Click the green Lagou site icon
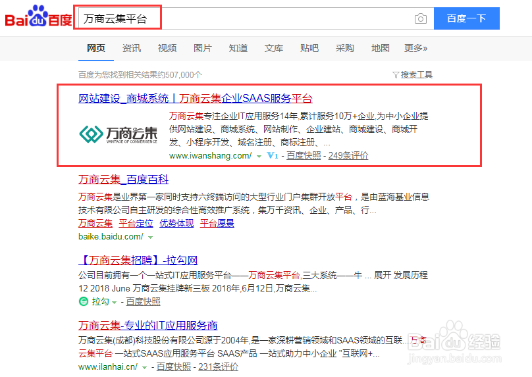The width and height of the screenshot is (532, 377). pos(84,301)
